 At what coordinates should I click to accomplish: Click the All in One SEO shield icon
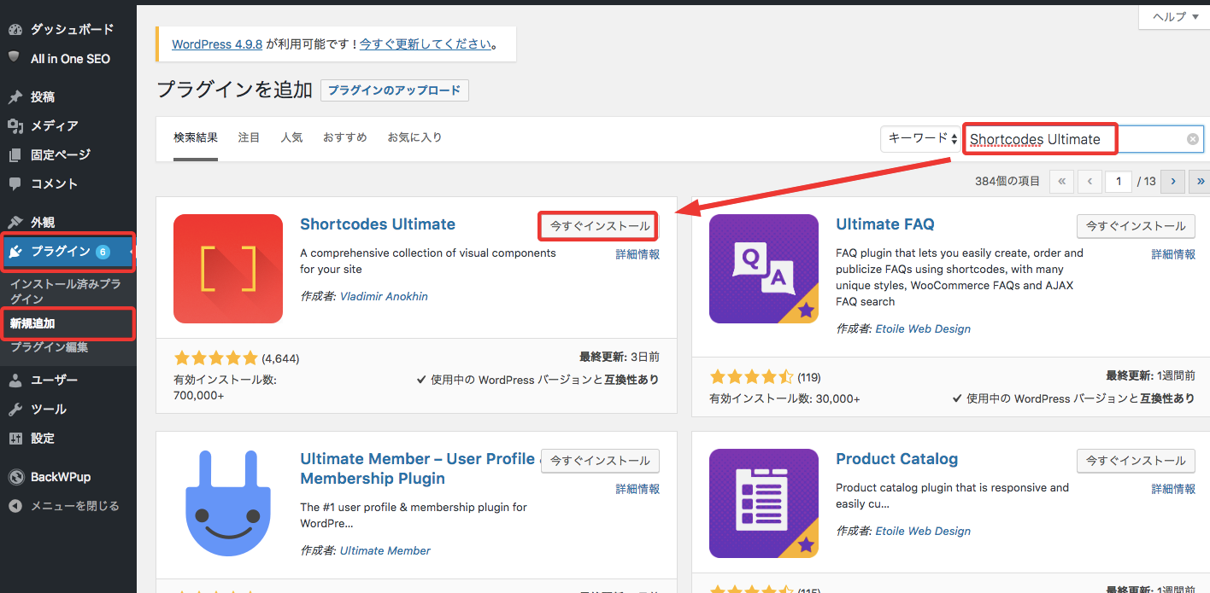pyautogui.click(x=15, y=58)
